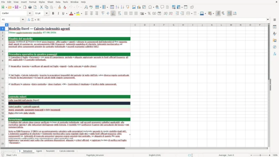The width and height of the screenshot is (279, 157).
Task: Open the sidebar Navigator compass icon
Action: pyautogui.click(x=275, y=47)
